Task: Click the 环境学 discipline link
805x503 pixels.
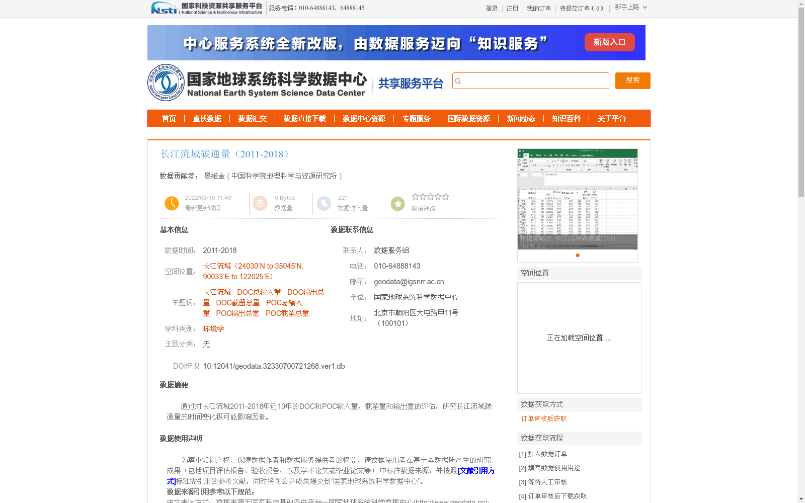Action: [213, 329]
